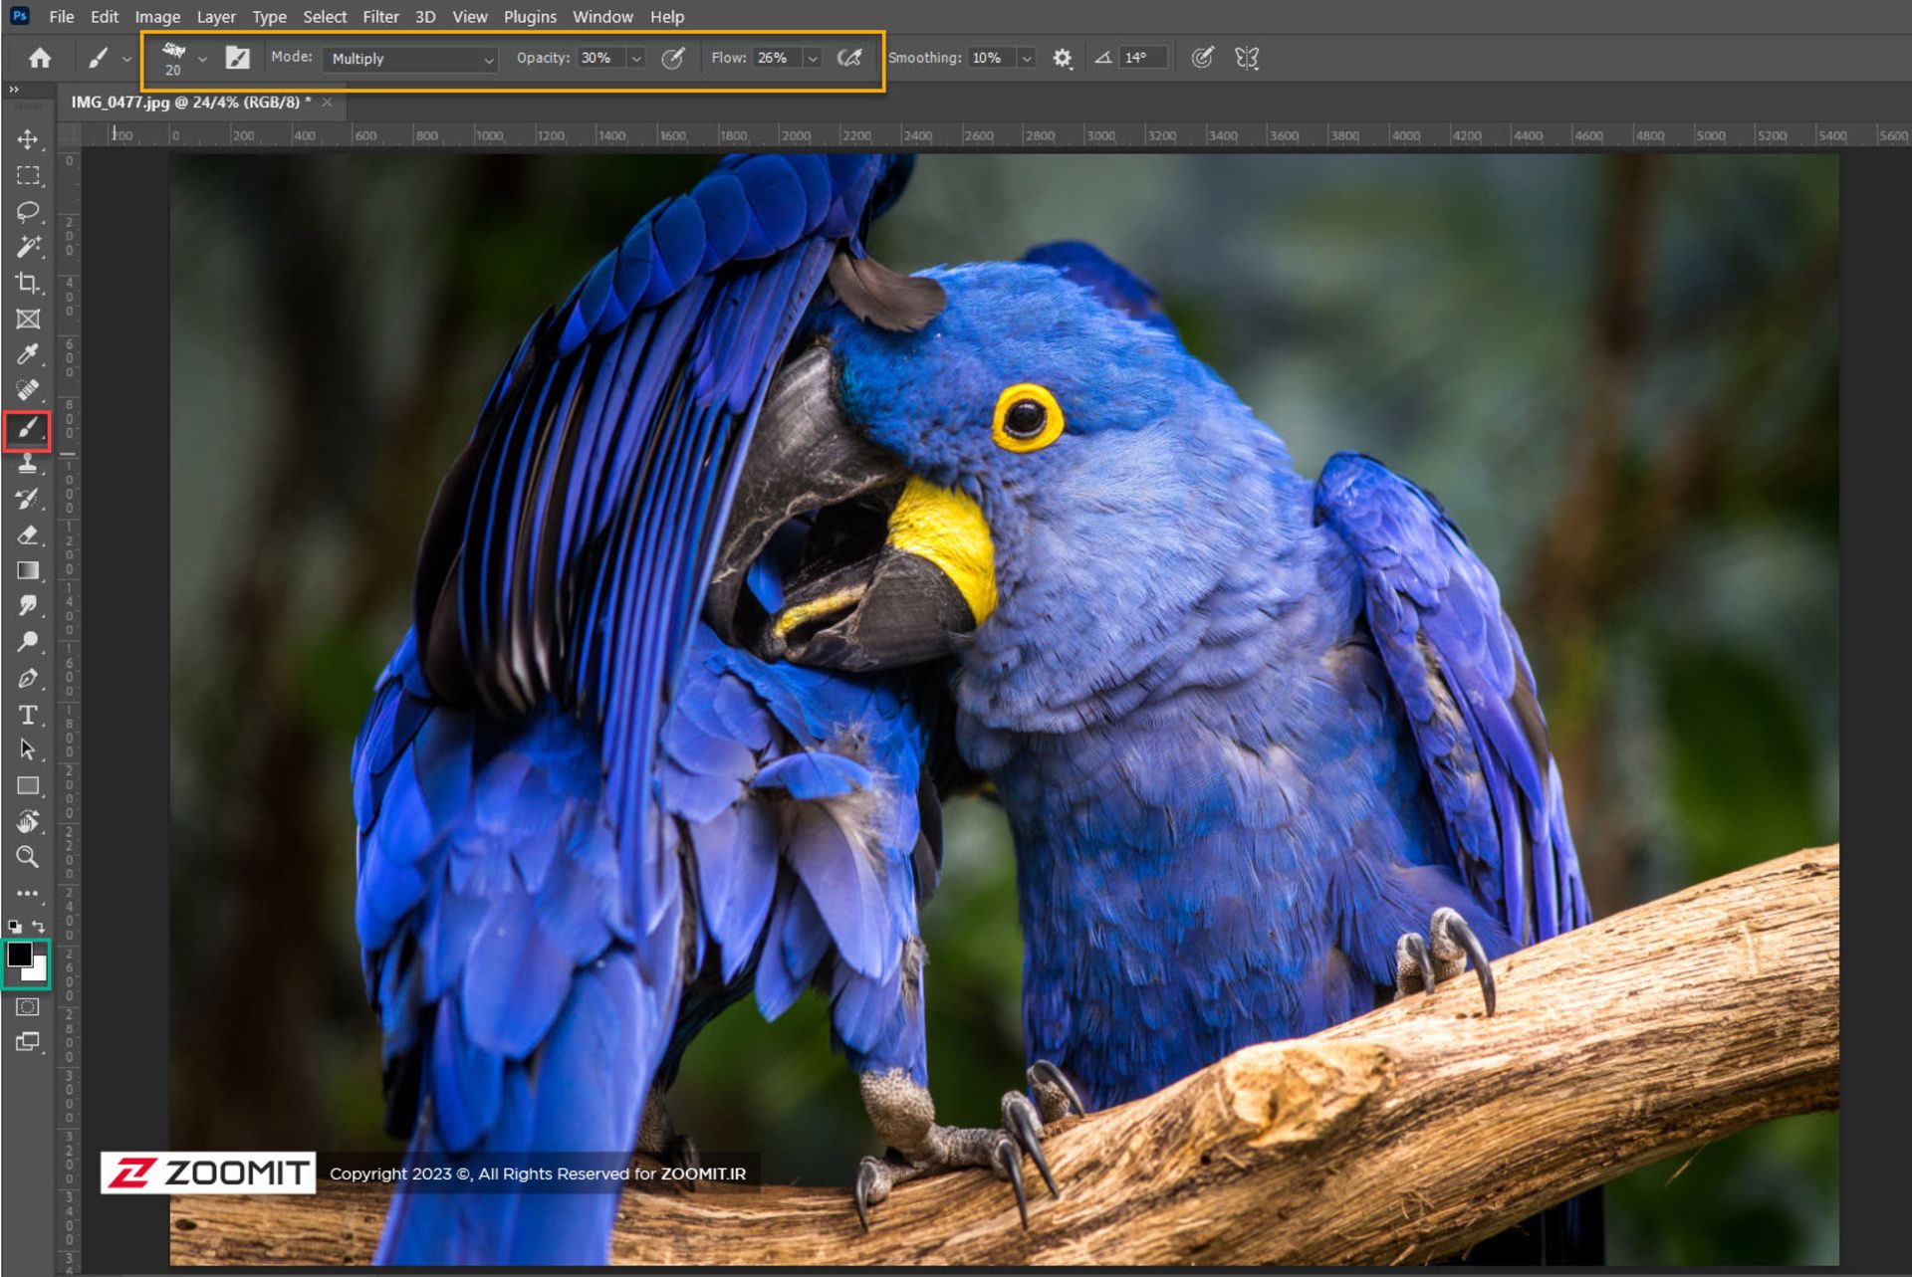Open the Layer menu
Screen dimensions: 1912x1277
pos(216,17)
